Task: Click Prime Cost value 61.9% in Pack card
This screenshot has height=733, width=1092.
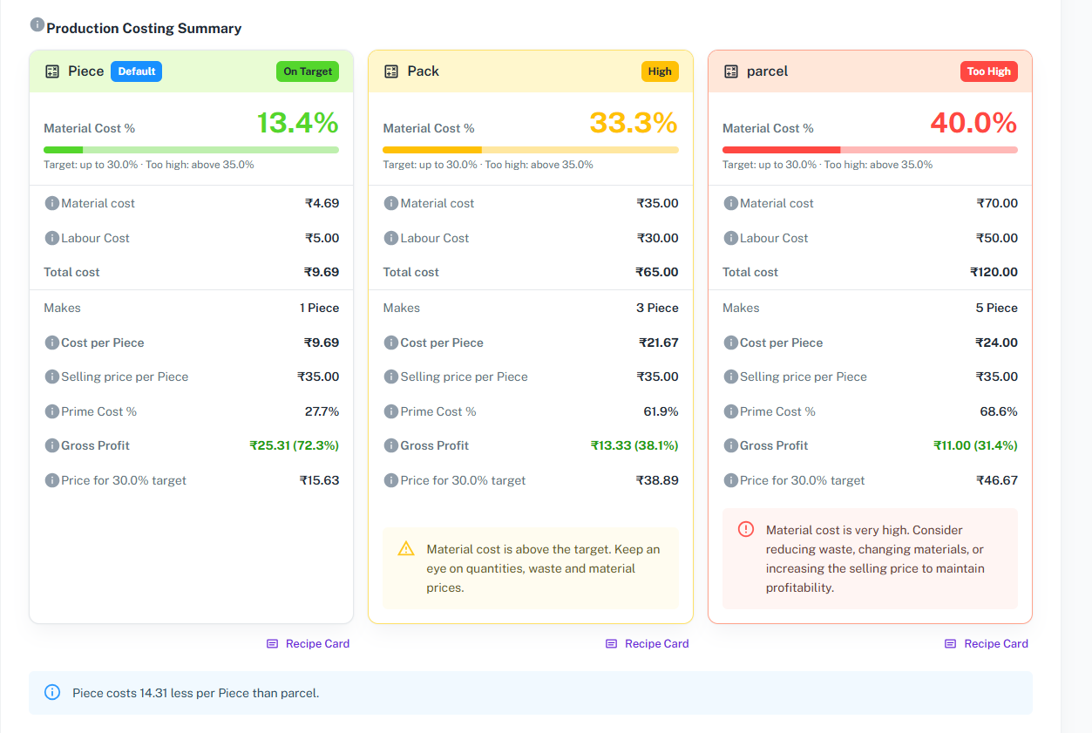Action: [661, 411]
